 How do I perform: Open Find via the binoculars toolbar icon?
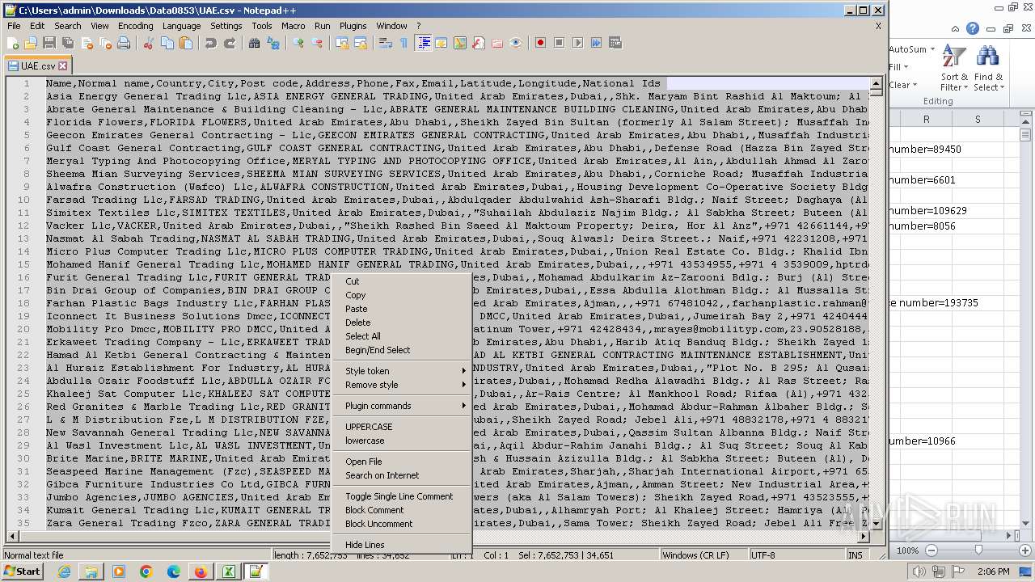pos(255,43)
